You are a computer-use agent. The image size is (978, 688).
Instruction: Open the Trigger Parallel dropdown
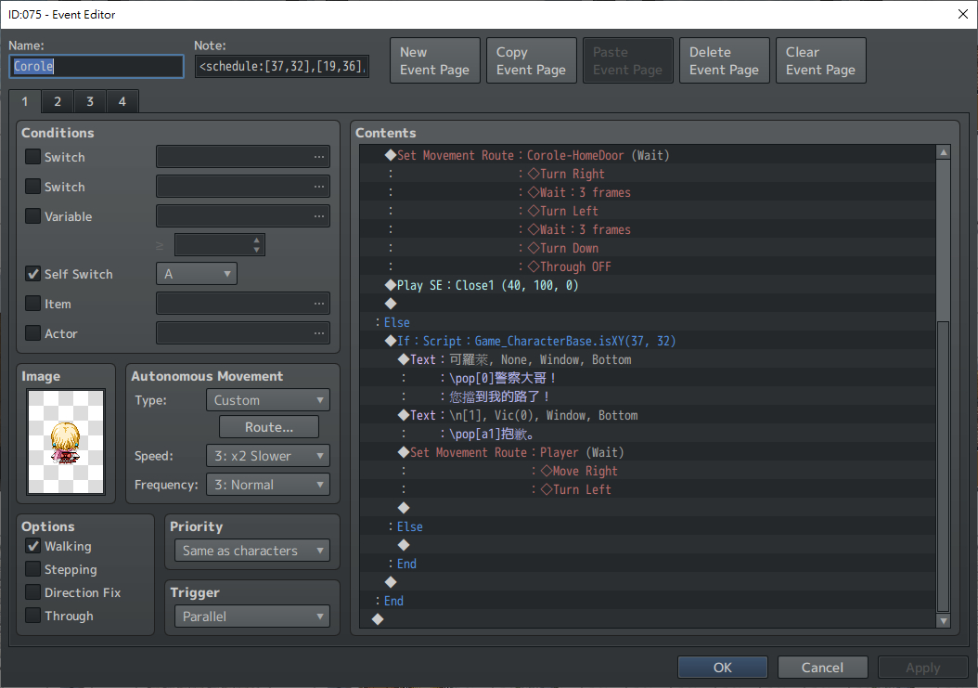coord(252,617)
